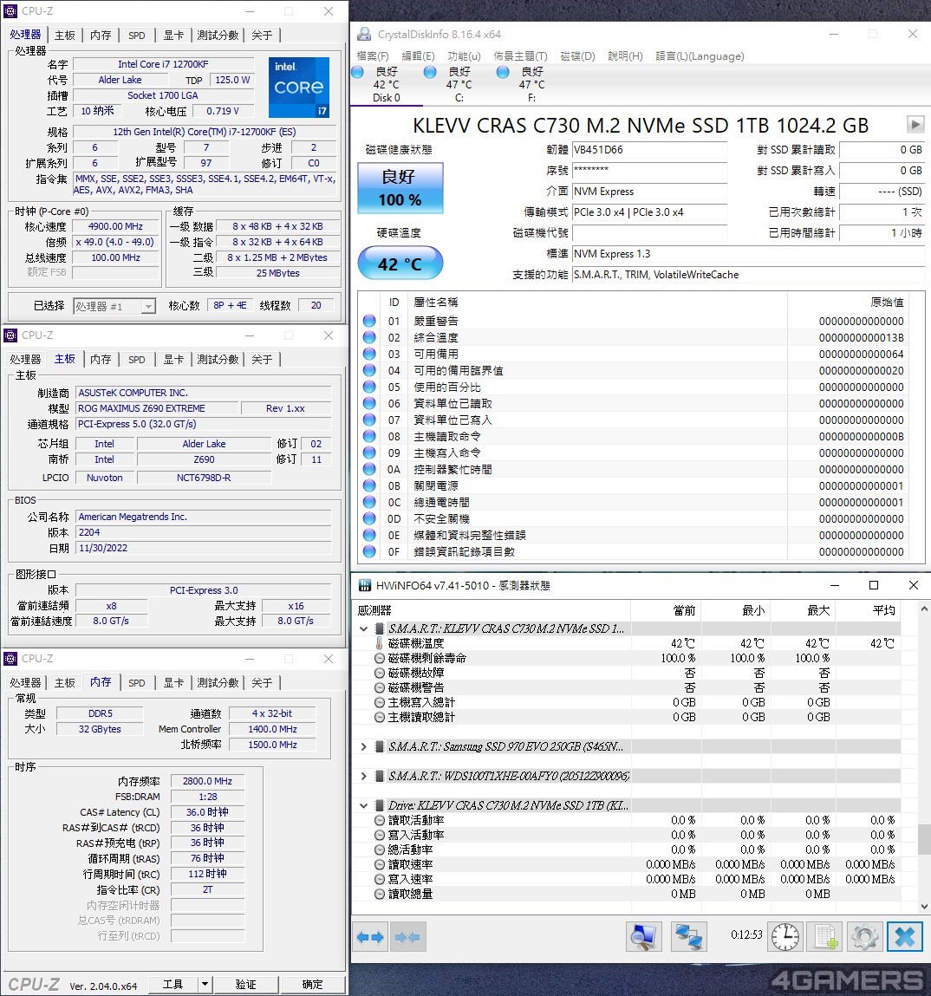
Task: Collapse the S.M.A.R.T.: KLEVV CRAS C730 sensor group
Action: point(364,628)
